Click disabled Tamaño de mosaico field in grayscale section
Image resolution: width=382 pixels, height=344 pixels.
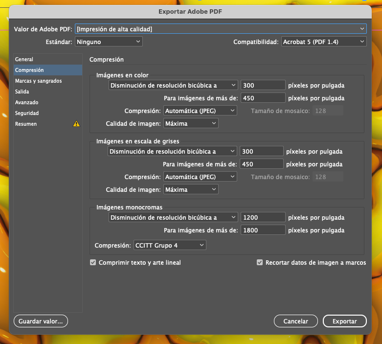point(328,177)
